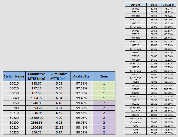178x137 pixels.
Task: Select the Cumulative MTTR (min) header cell
Action: pyautogui.click(x=59, y=76)
